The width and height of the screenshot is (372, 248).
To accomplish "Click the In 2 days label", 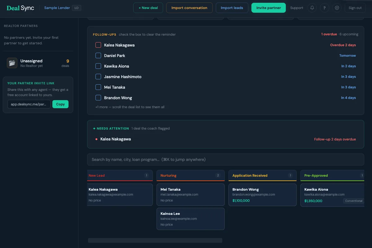I will coord(348,66).
